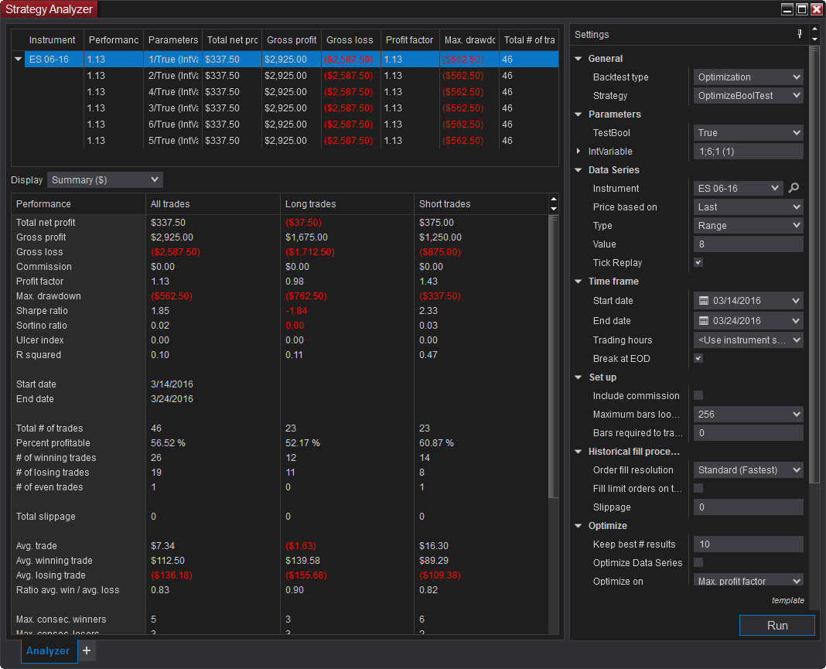This screenshot has width=826, height=669.
Task: Collapse the Data Series section
Action: tap(579, 169)
